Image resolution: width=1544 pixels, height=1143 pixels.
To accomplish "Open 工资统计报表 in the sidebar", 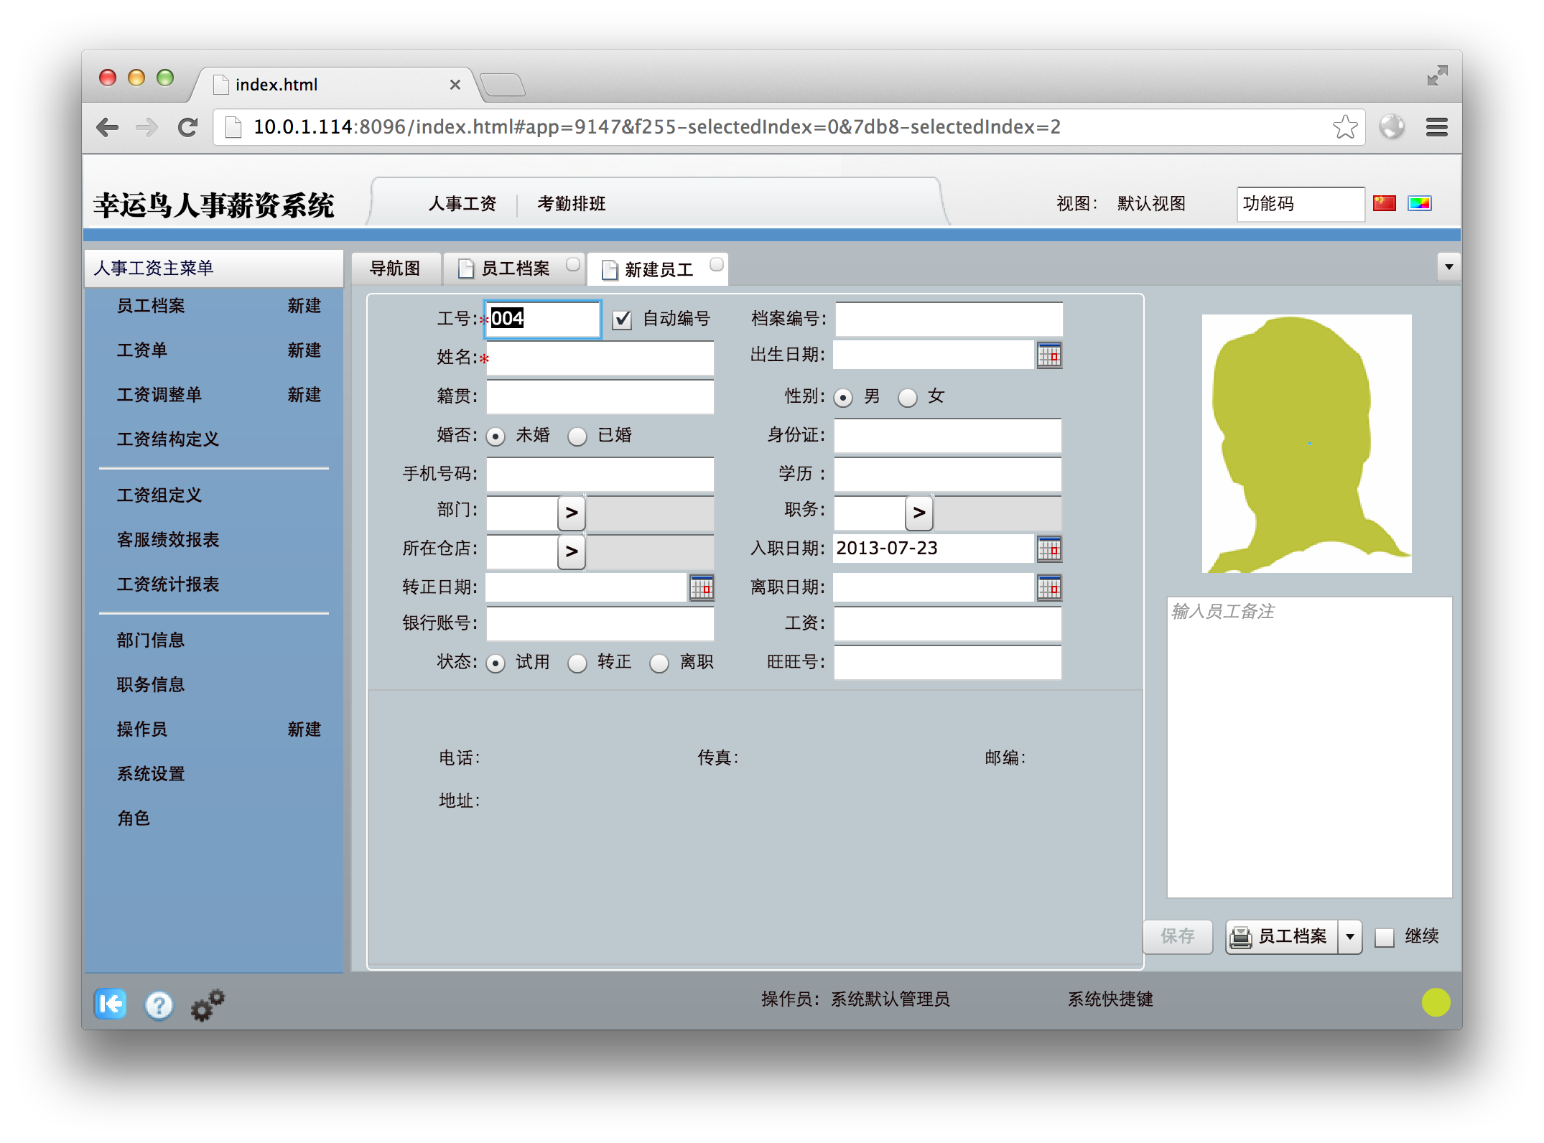I will (168, 584).
